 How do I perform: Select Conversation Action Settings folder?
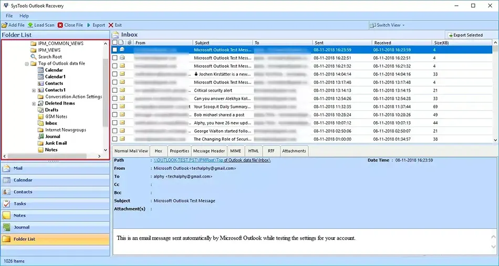[x=74, y=97]
